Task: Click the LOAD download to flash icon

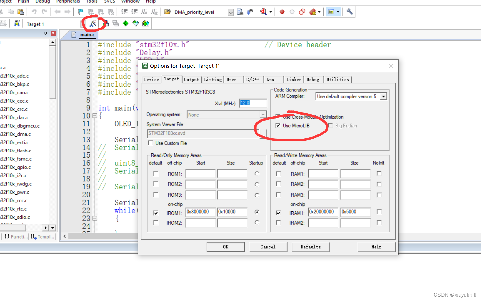Action: click(17, 23)
